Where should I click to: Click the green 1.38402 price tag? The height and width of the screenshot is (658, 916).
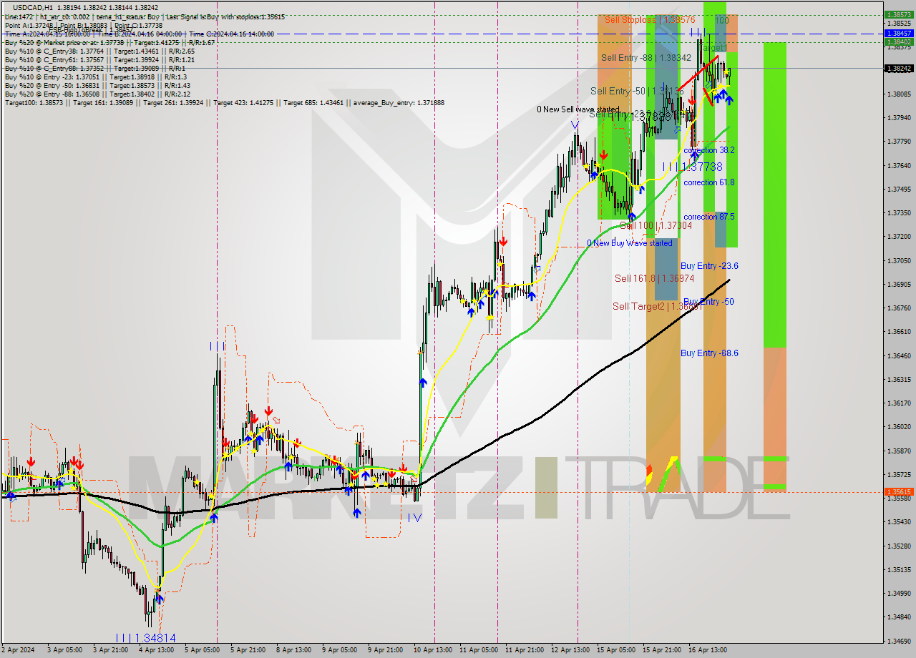point(898,41)
